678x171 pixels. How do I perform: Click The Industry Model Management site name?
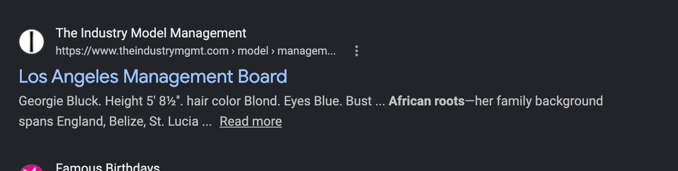coord(151,33)
